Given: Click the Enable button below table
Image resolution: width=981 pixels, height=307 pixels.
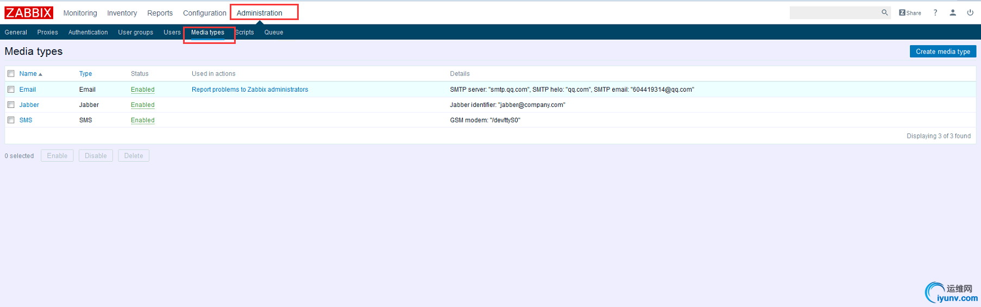Looking at the screenshot, I should (57, 156).
